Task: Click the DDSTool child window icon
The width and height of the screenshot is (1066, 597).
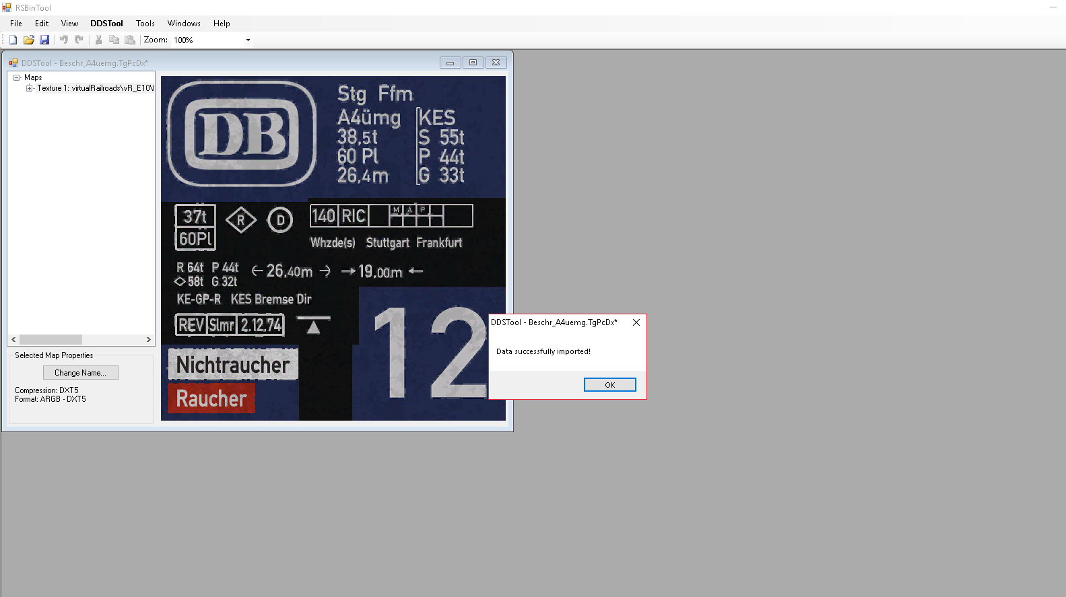Action: pyautogui.click(x=13, y=63)
